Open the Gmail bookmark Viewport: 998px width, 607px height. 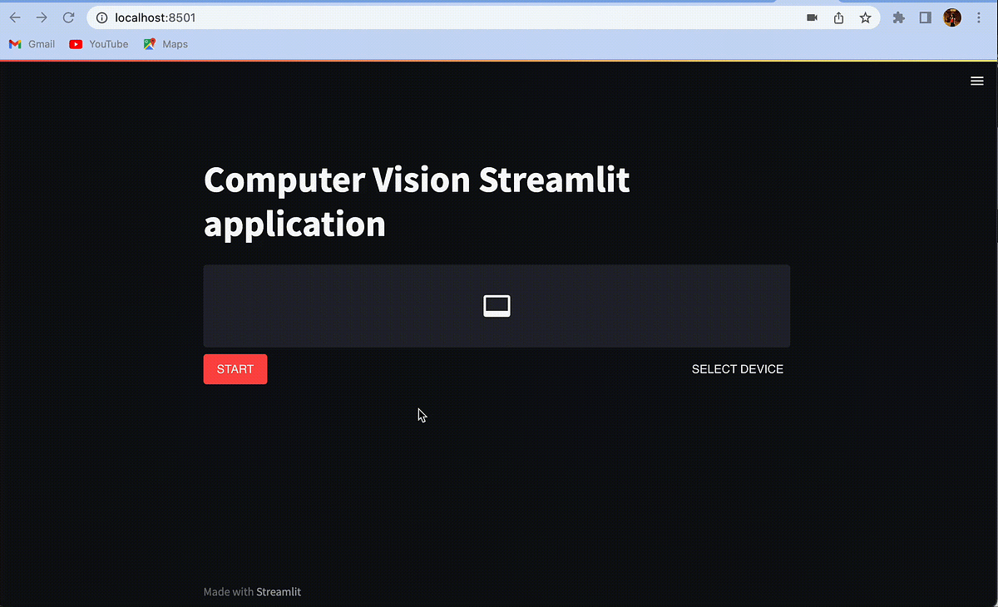(x=32, y=44)
